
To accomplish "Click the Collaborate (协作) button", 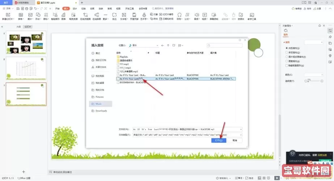I will [307, 9].
